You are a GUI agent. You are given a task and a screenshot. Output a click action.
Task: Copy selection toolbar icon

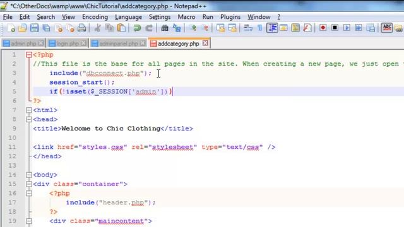pyautogui.click(x=109, y=28)
